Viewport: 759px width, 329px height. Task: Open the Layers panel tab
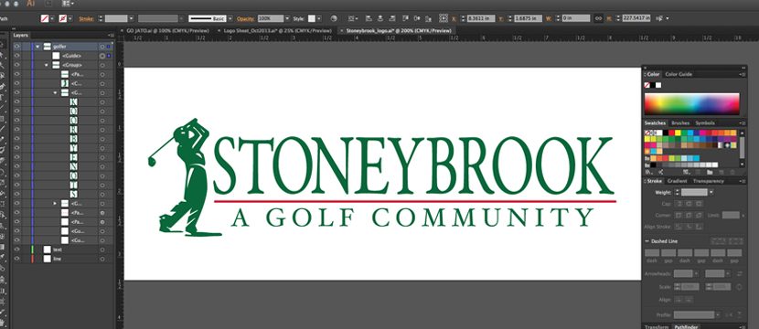pyautogui.click(x=21, y=36)
